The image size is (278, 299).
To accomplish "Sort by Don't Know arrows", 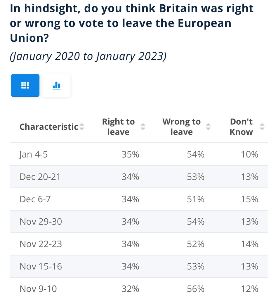I will 262,127.
